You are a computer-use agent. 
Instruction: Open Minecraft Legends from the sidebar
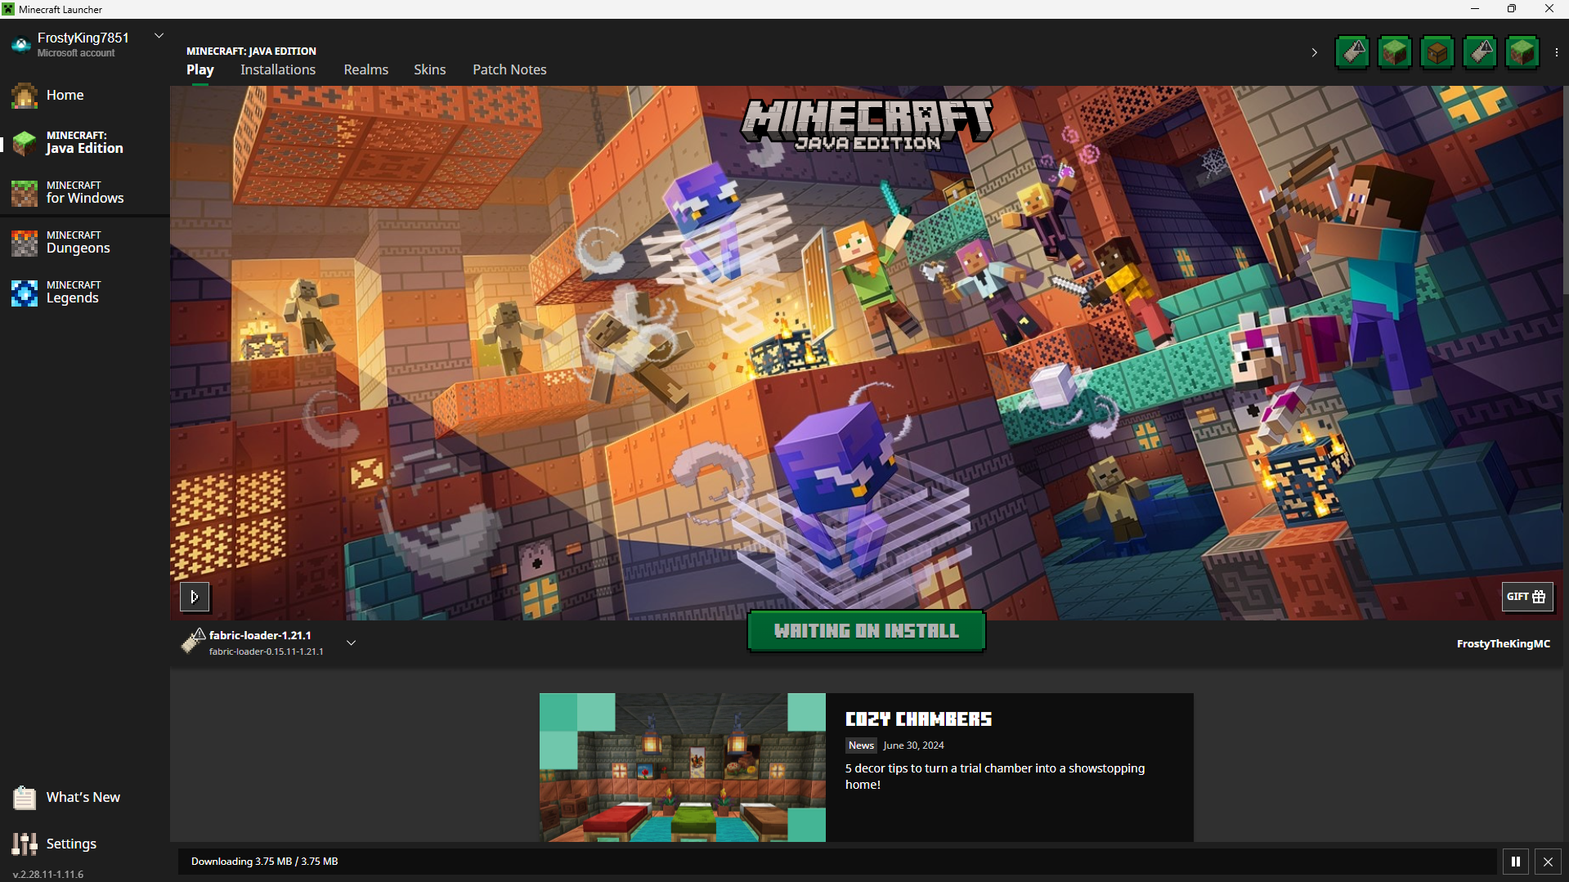click(85, 292)
